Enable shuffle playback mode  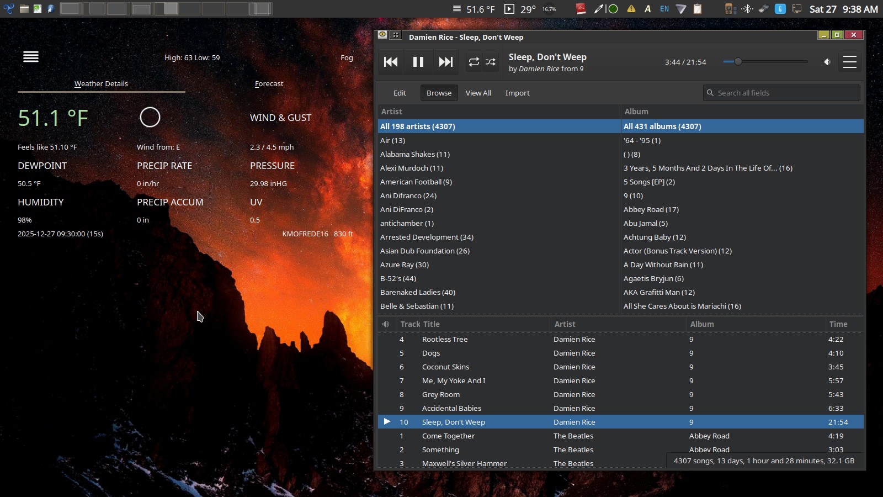[x=490, y=62]
